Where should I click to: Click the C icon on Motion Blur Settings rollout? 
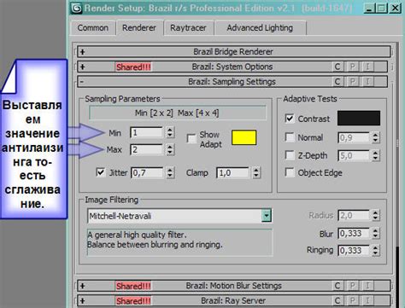[337, 286]
